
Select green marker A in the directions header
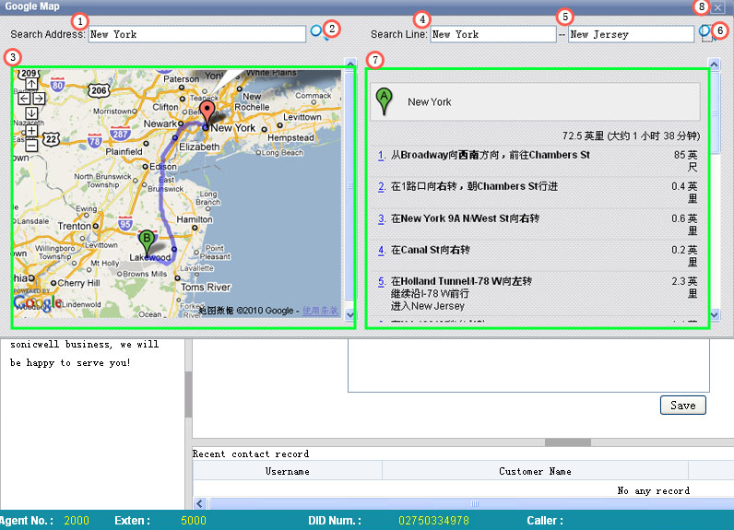pyautogui.click(x=385, y=100)
